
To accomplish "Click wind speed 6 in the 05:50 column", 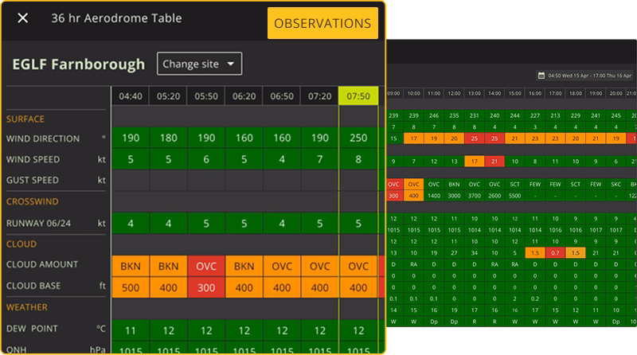I will (x=206, y=159).
